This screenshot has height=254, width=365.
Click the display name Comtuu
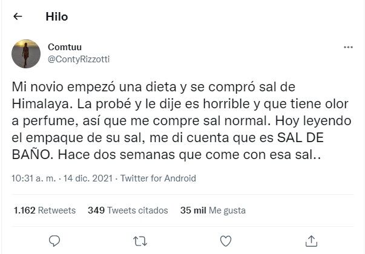pyautogui.click(x=65, y=47)
